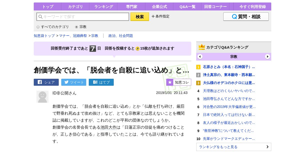Open ranking link 友人の様子が最近おかしい
Image resolution: width=300 pixels, height=157 pixels.
point(229,123)
